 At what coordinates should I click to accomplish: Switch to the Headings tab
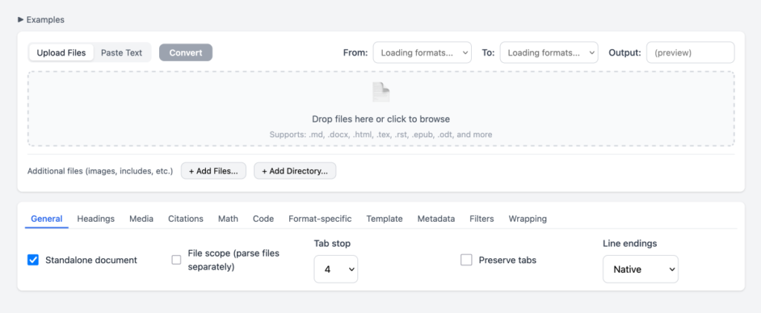(96, 219)
